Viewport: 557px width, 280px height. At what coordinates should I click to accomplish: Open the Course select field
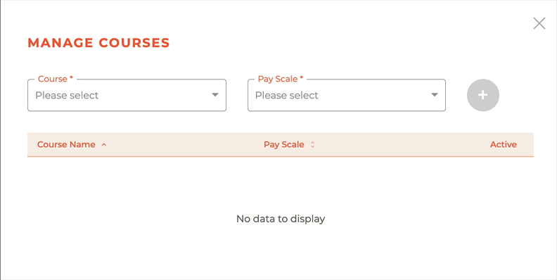pos(127,95)
